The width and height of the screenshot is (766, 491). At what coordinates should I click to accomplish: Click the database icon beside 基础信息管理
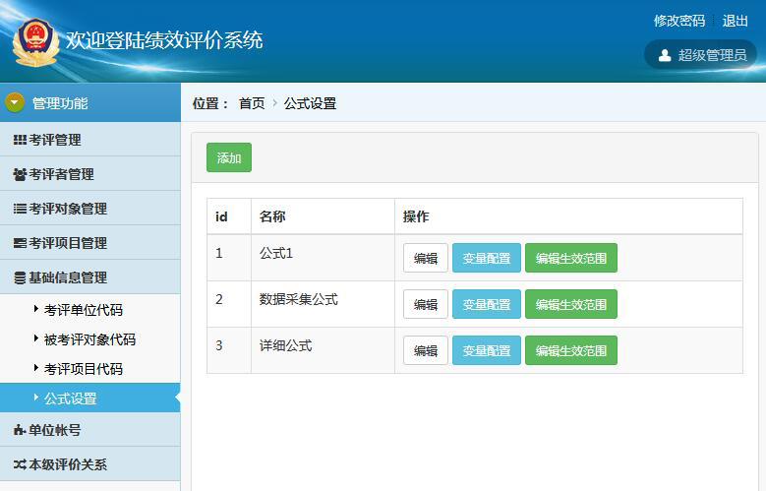(x=20, y=277)
